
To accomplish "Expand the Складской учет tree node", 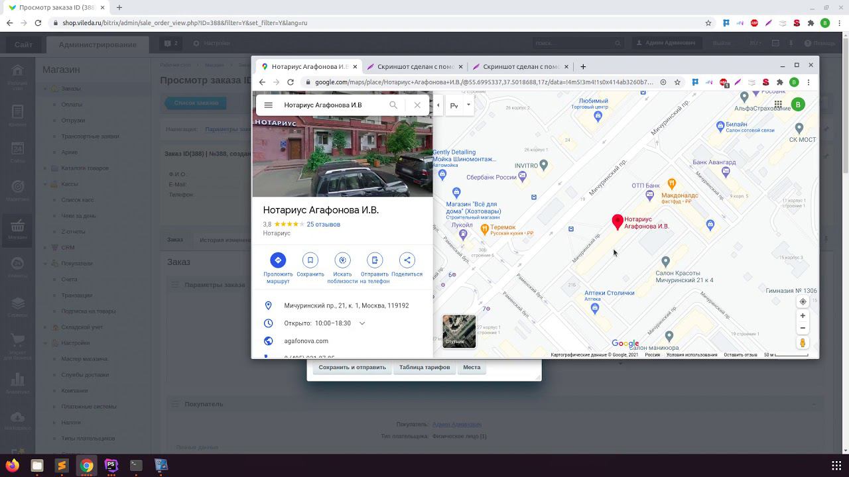I will point(46,327).
